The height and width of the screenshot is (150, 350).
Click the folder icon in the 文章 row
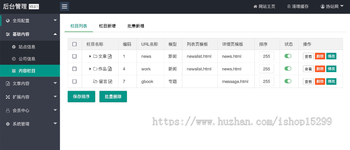(95, 56)
